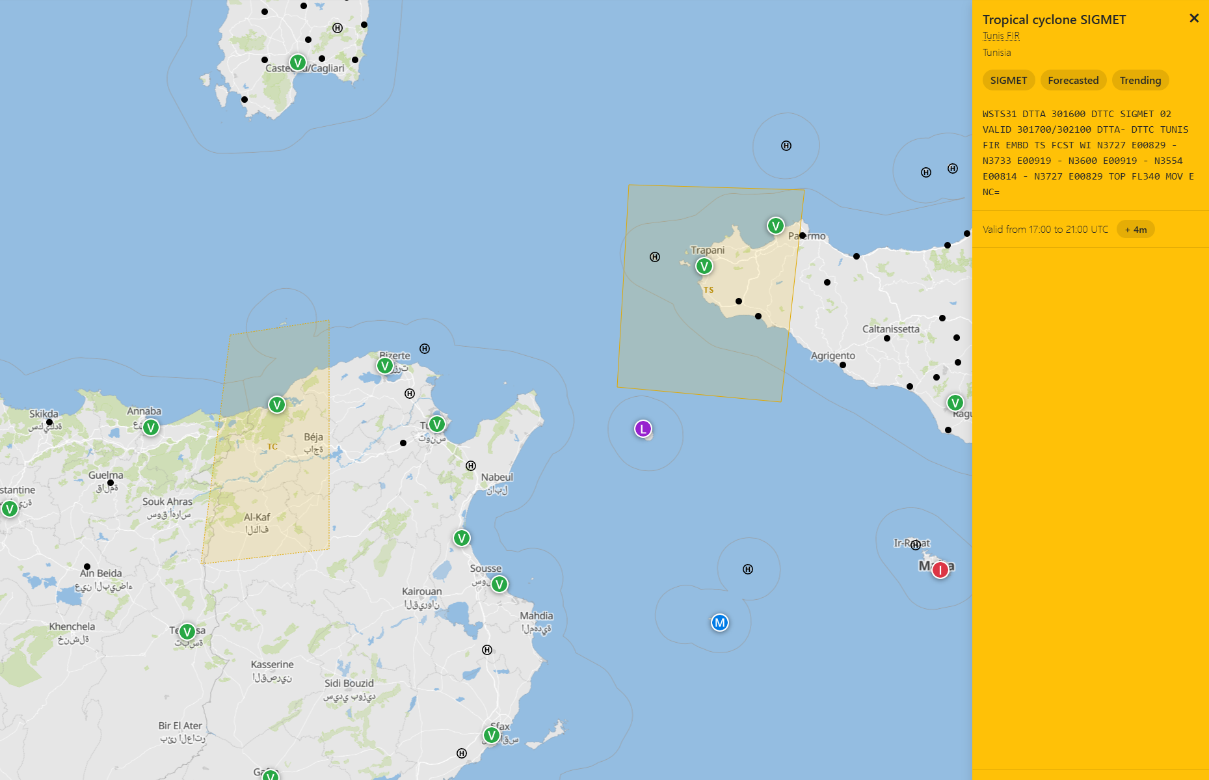Screen dimensions: 1209x780
Task: Click the green V marker near Palermo
Action: point(775,226)
